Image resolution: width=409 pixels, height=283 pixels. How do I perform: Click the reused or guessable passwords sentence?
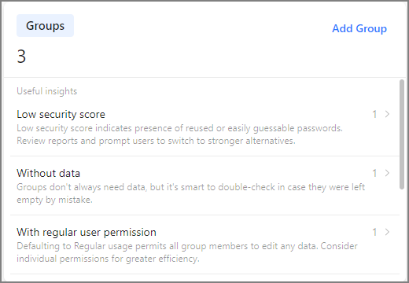click(x=179, y=128)
